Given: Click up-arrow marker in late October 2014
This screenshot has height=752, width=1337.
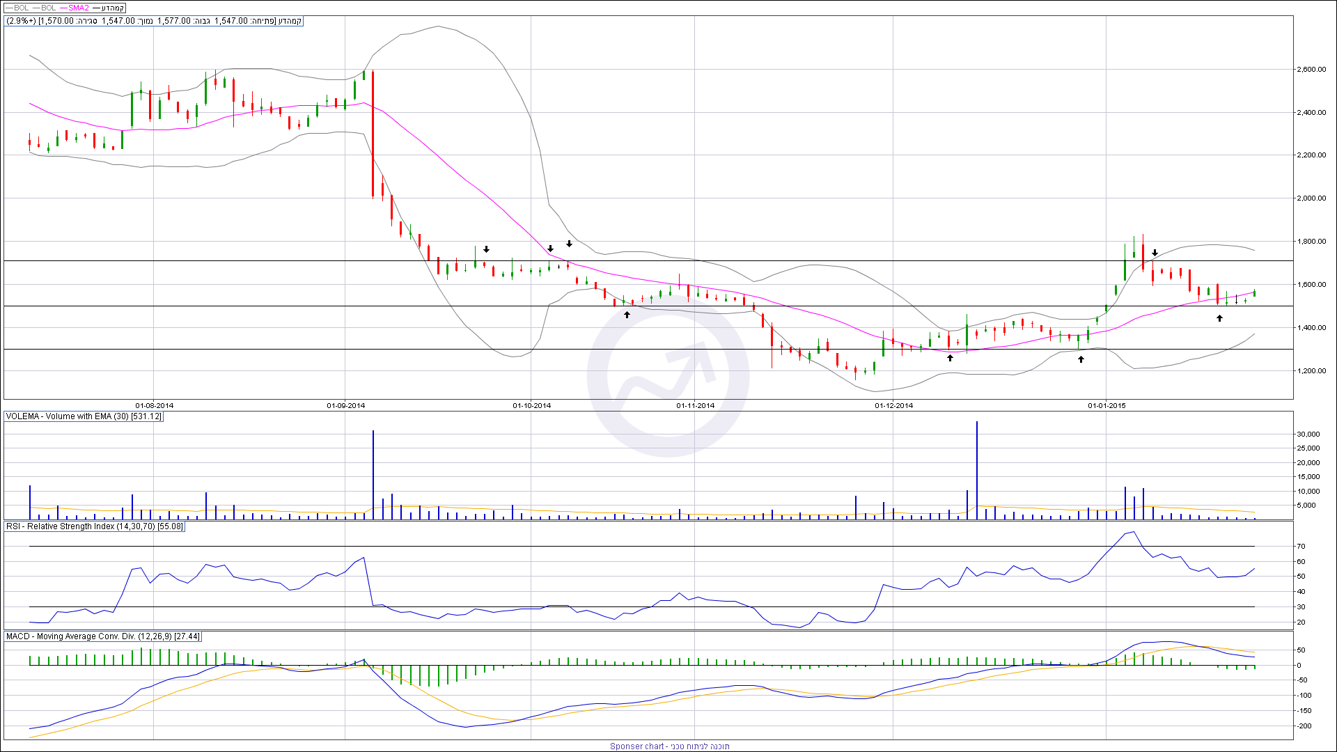Looking at the screenshot, I should (x=627, y=315).
